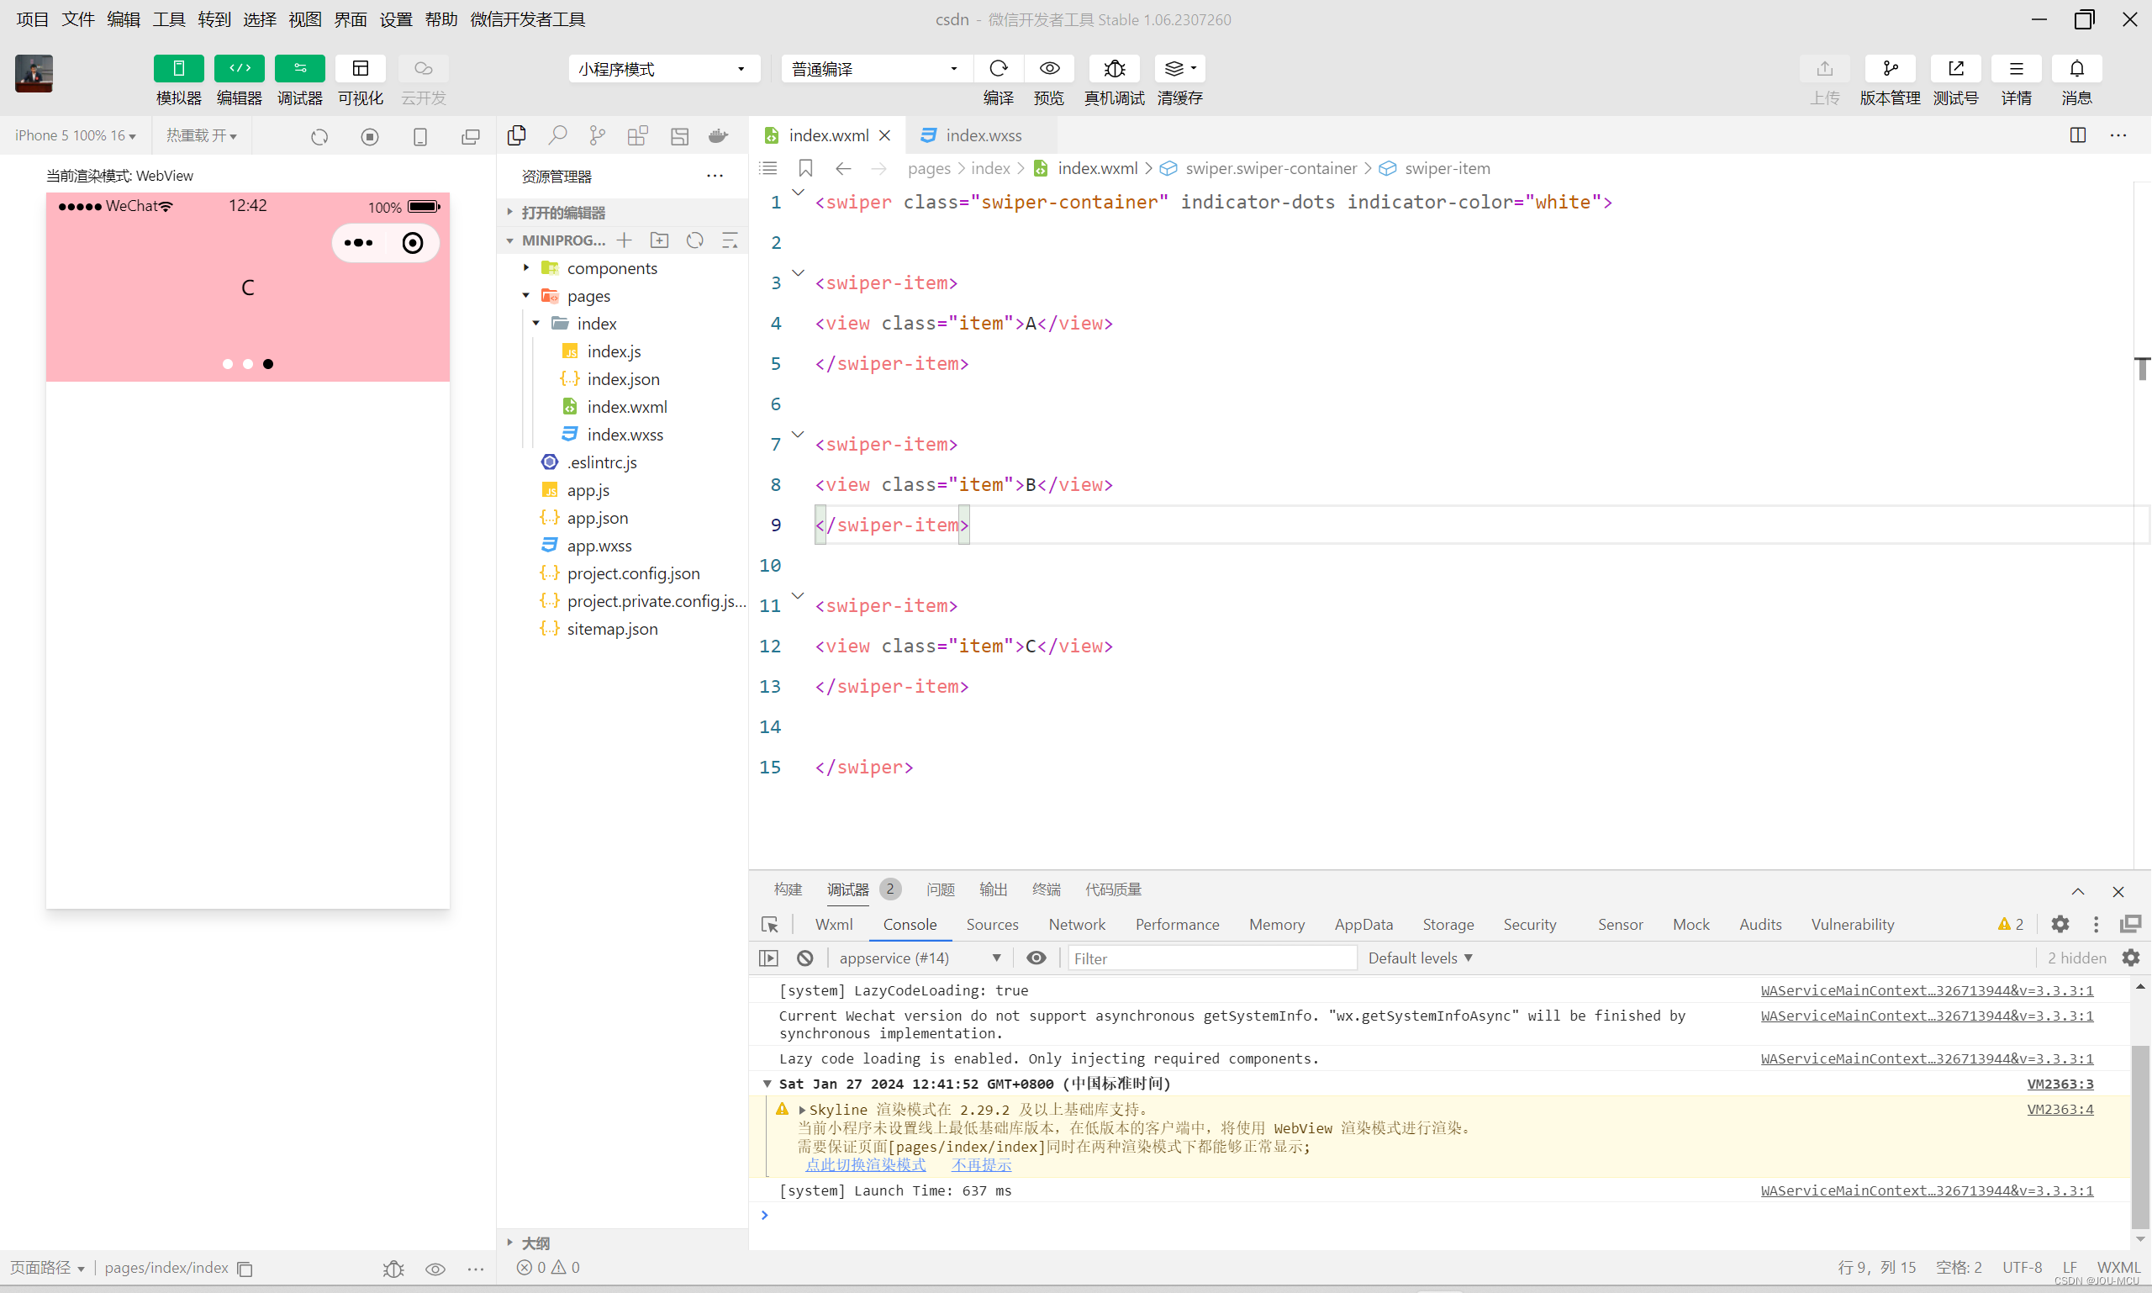This screenshot has width=2152, height=1293.
Task: Toggle the Simulator (模拟器) panel button
Action: (178, 68)
